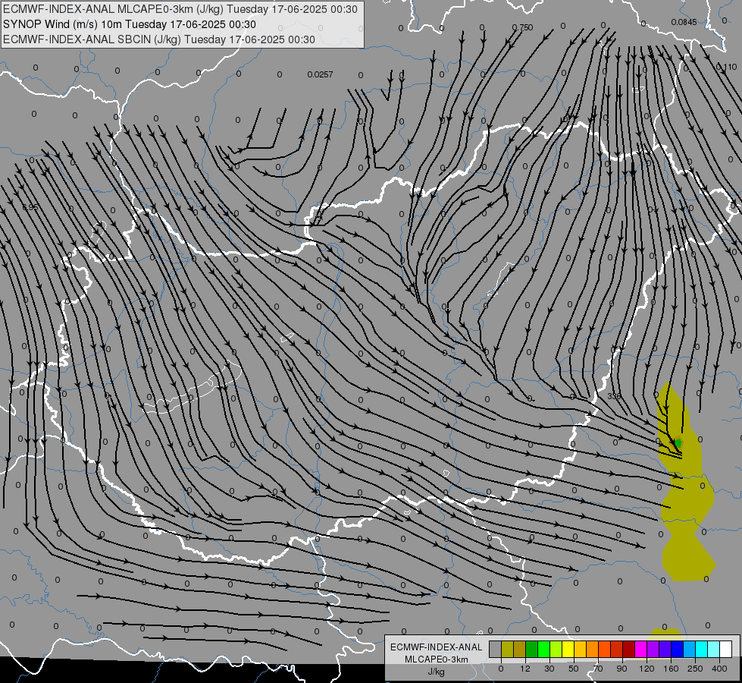Click the legend tick label 30
Image resolution: width=742 pixels, height=683 pixels.
(x=549, y=669)
